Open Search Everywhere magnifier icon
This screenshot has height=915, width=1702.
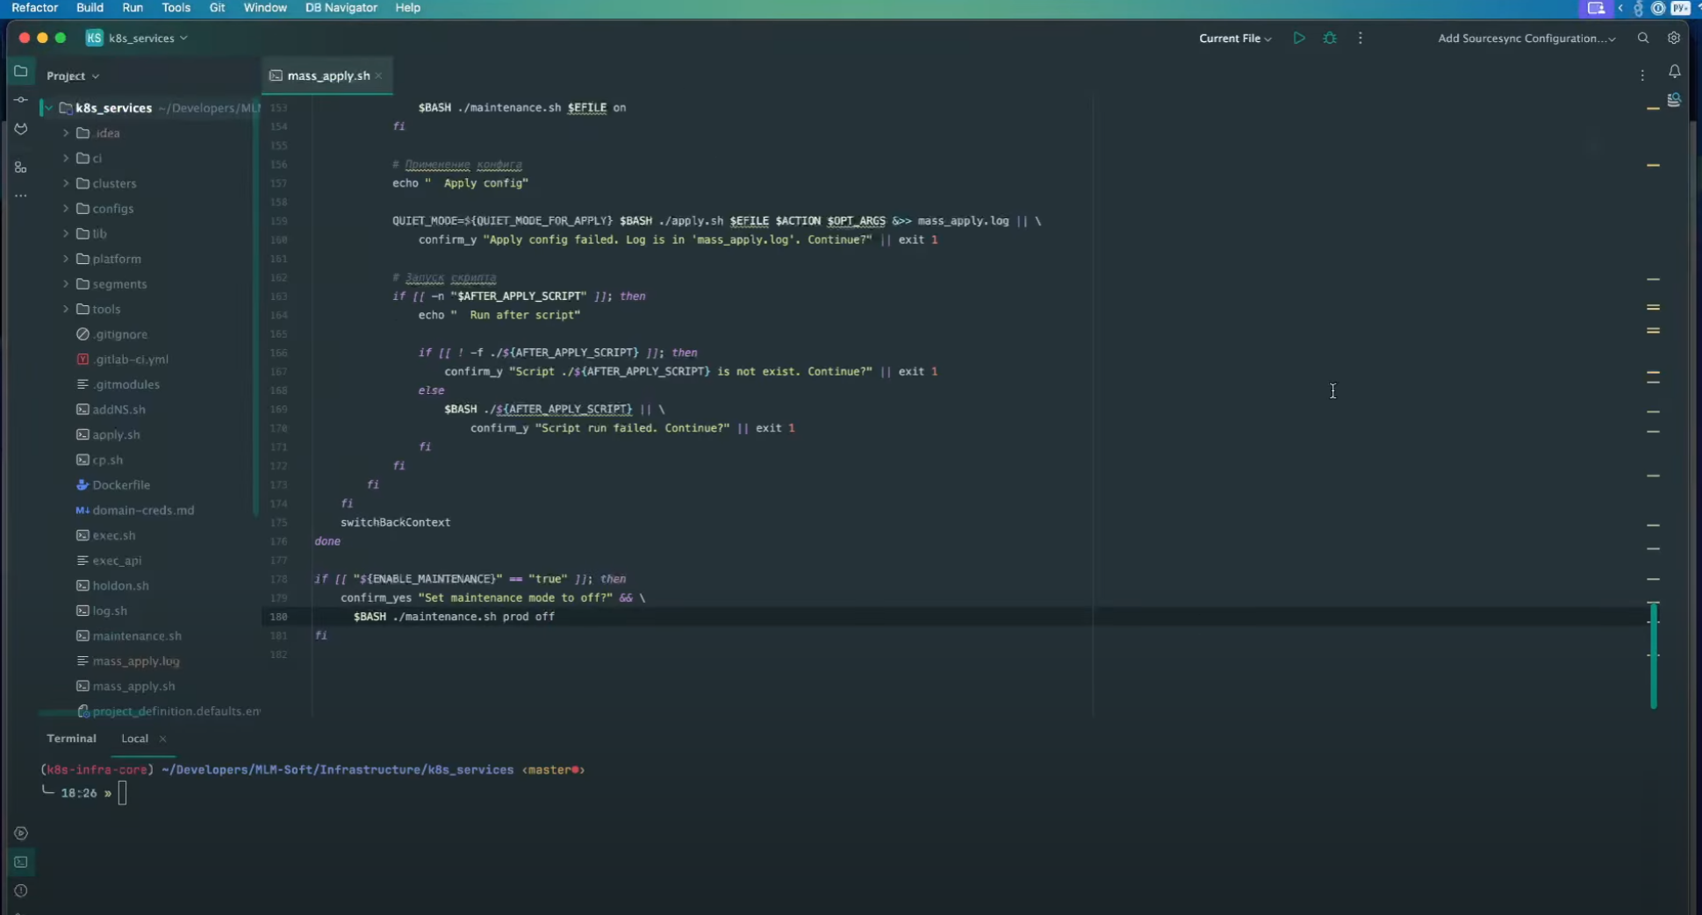[1643, 38]
